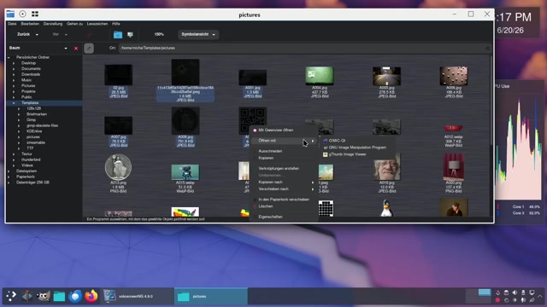547x307 pixels.
Task: Open the Lesezeichen menu
Action: pos(97,24)
